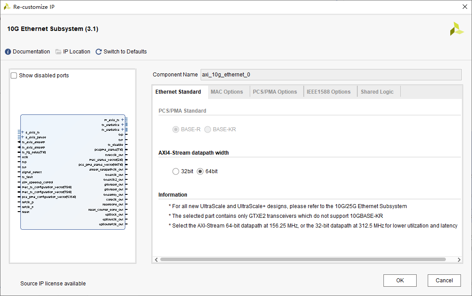Click the refclk_n port label
The width and height of the screenshot is (472, 296).
(28, 207)
